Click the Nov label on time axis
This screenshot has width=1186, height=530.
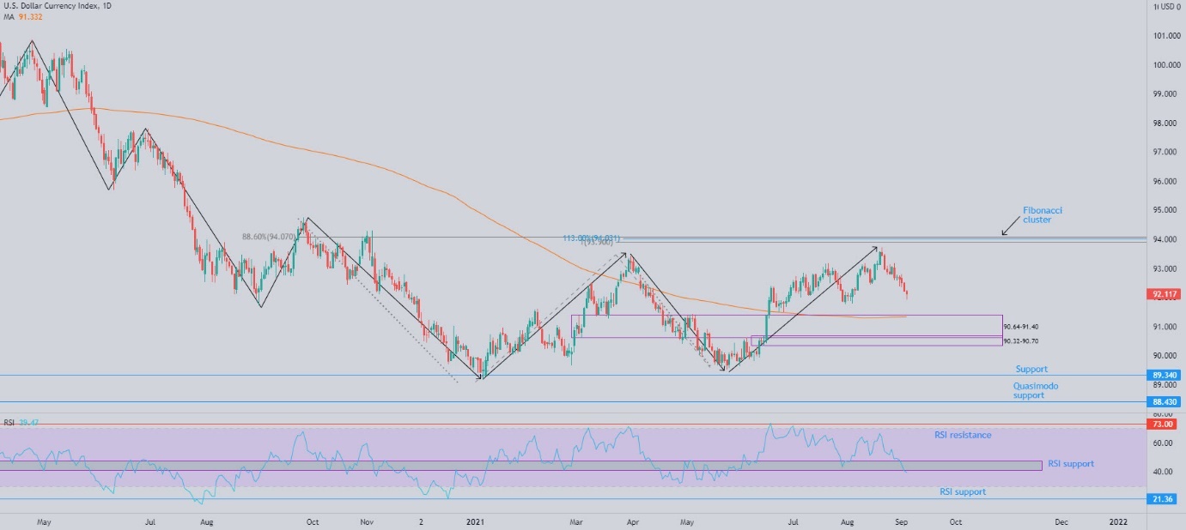point(367,521)
